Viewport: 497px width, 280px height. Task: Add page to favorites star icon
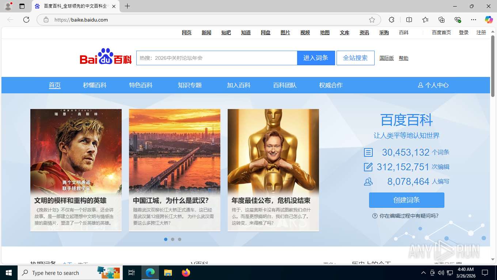(x=372, y=20)
